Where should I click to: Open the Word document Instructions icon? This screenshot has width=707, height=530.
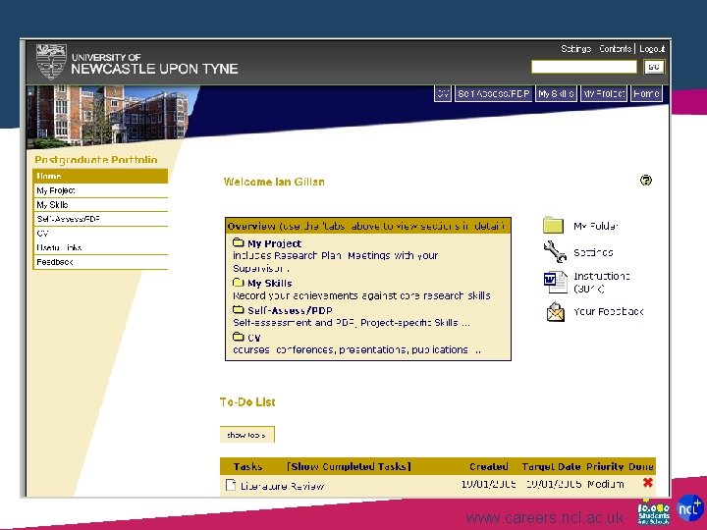tap(555, 282)
